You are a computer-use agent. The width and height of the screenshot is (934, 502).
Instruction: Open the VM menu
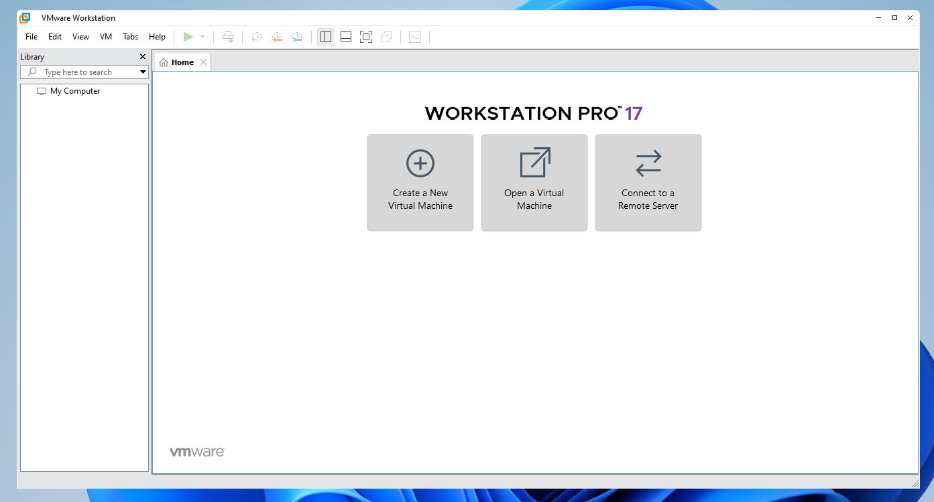[105, 37]
